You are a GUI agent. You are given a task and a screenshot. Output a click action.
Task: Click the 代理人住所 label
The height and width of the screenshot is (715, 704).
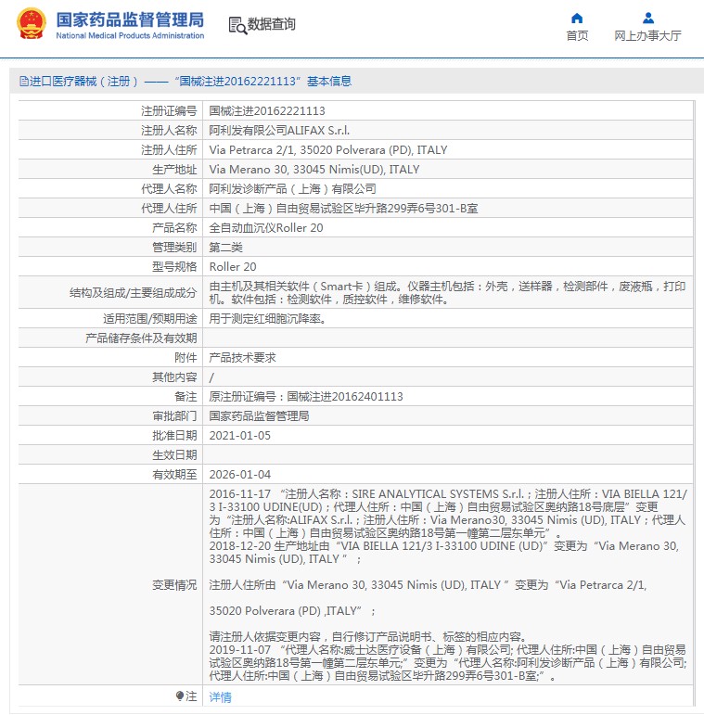169,209
